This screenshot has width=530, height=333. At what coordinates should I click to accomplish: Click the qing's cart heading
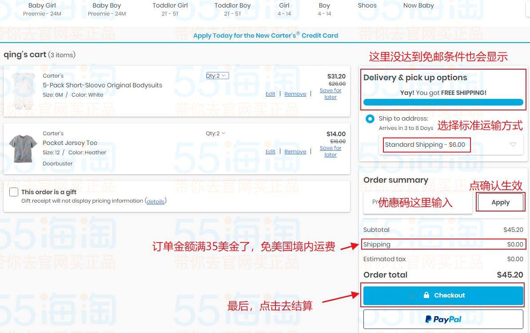coord(25,55)
